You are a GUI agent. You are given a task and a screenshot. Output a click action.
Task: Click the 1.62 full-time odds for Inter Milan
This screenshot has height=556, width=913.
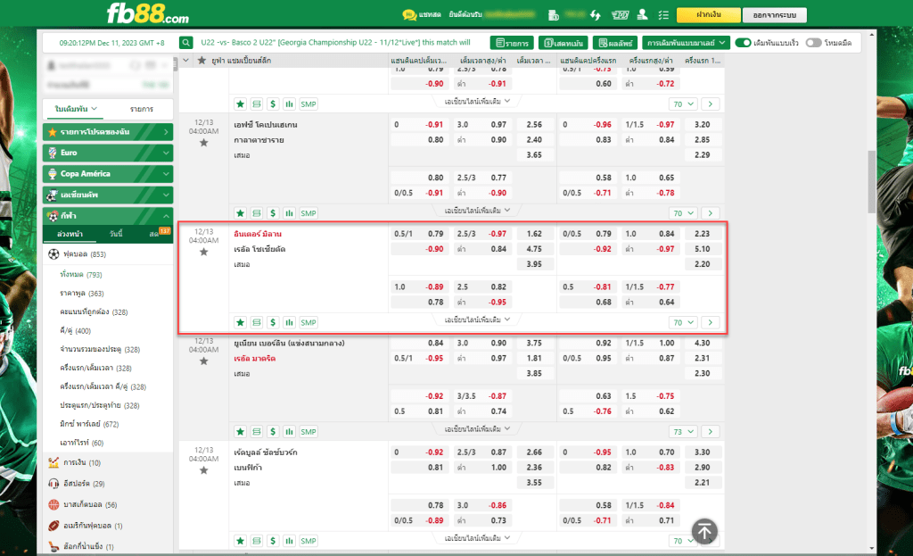pos(534,234)
